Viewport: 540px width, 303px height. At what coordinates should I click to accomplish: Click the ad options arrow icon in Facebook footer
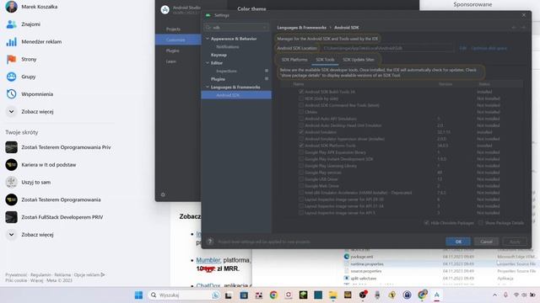coord(103,275)
